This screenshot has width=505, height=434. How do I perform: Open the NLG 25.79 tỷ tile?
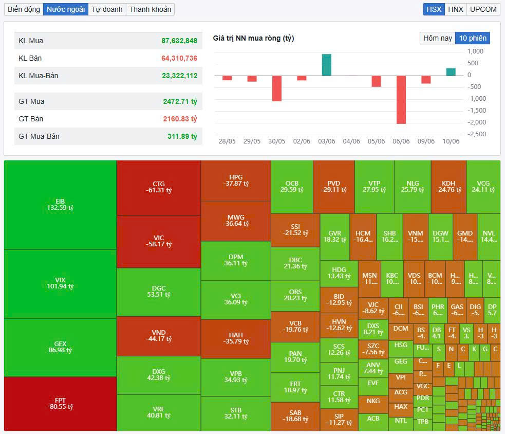pos(413,187)
